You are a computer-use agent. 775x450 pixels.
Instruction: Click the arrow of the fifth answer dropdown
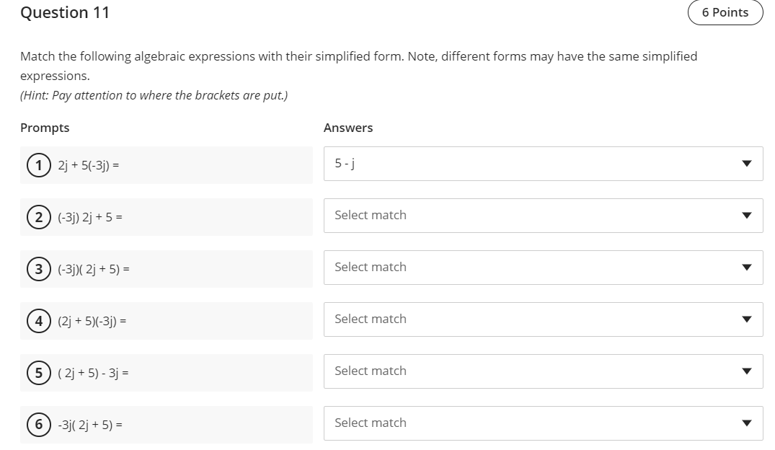747,371
